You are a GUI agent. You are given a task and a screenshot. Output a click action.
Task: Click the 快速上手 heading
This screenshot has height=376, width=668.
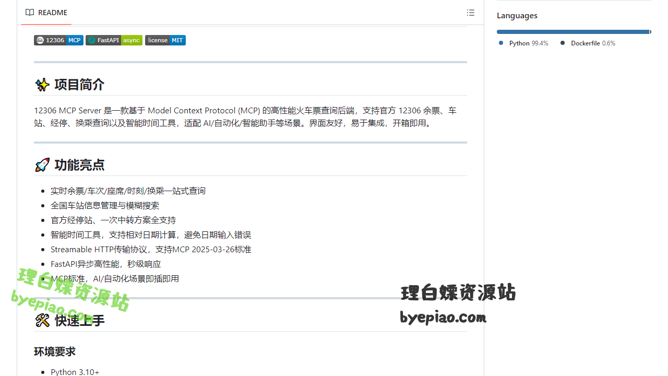tap(79, 320)
